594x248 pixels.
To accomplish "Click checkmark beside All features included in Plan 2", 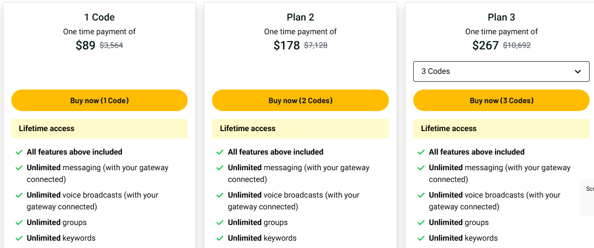I will [220, 152].
